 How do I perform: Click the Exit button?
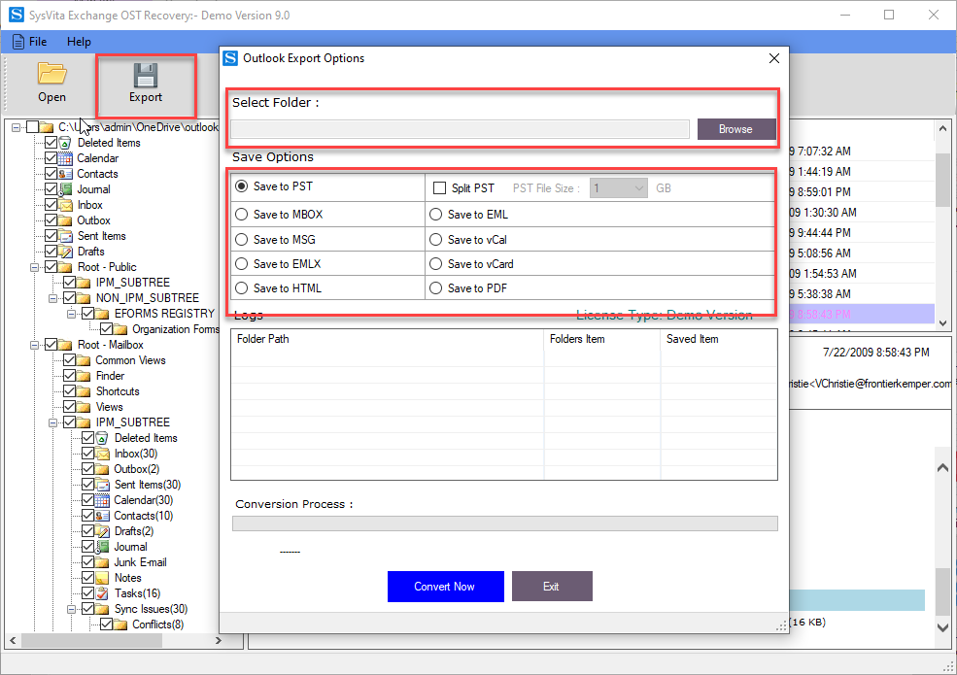pos(552,587)
